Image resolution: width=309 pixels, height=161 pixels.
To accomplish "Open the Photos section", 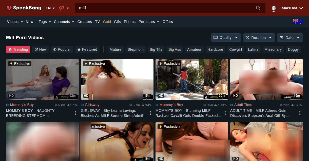I will [x=130, y=22].
